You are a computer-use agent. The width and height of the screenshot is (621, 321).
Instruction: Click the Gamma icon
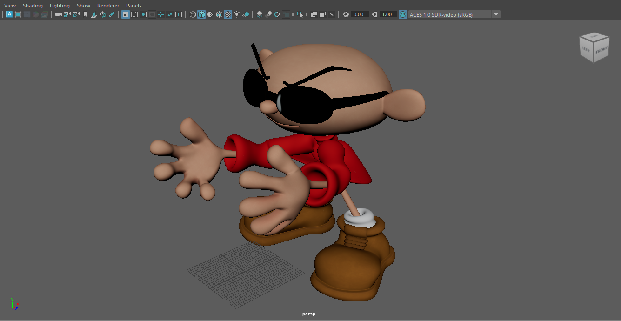click(374, 14)
